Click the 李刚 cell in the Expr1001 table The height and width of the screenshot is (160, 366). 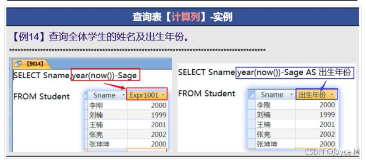click(107, 105)
